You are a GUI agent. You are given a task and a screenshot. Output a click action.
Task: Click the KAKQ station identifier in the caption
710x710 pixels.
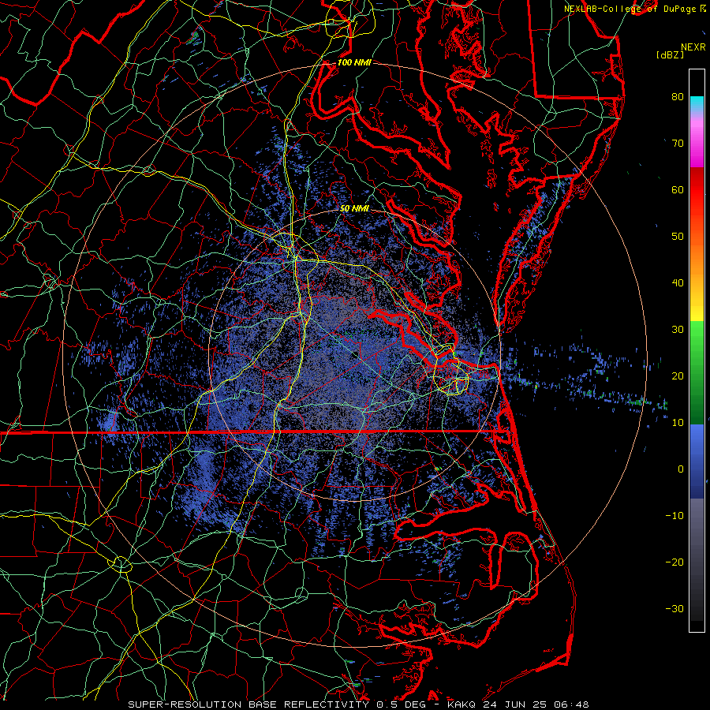462,704
